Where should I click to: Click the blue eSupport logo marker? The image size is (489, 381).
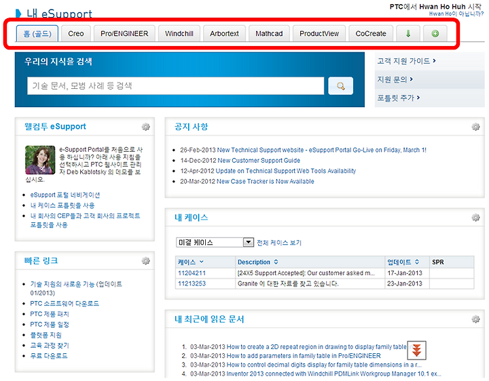tap(18, 14)
